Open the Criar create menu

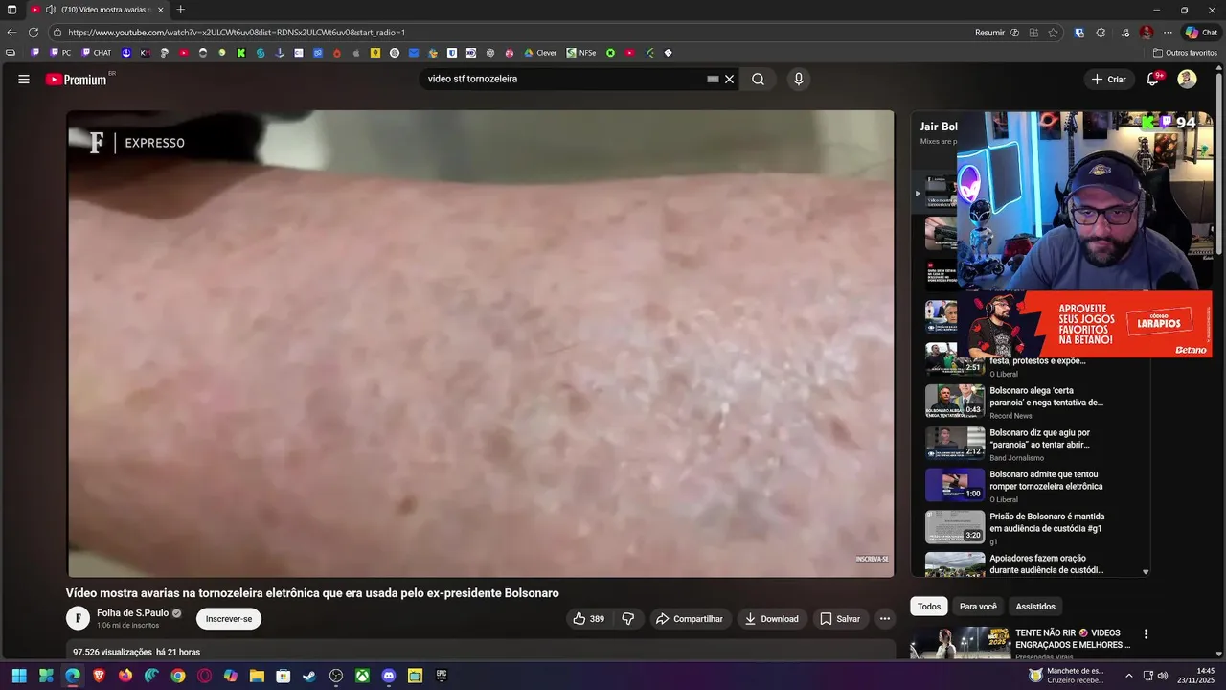pyautogui.click(x=1109, y=80)
